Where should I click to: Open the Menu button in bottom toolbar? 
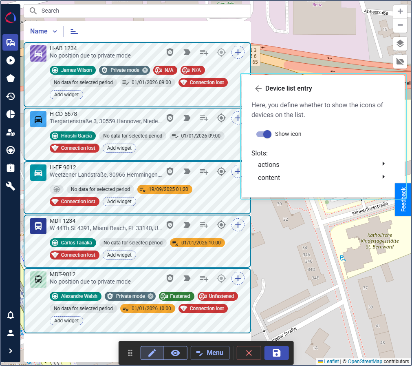pos(210,353)
